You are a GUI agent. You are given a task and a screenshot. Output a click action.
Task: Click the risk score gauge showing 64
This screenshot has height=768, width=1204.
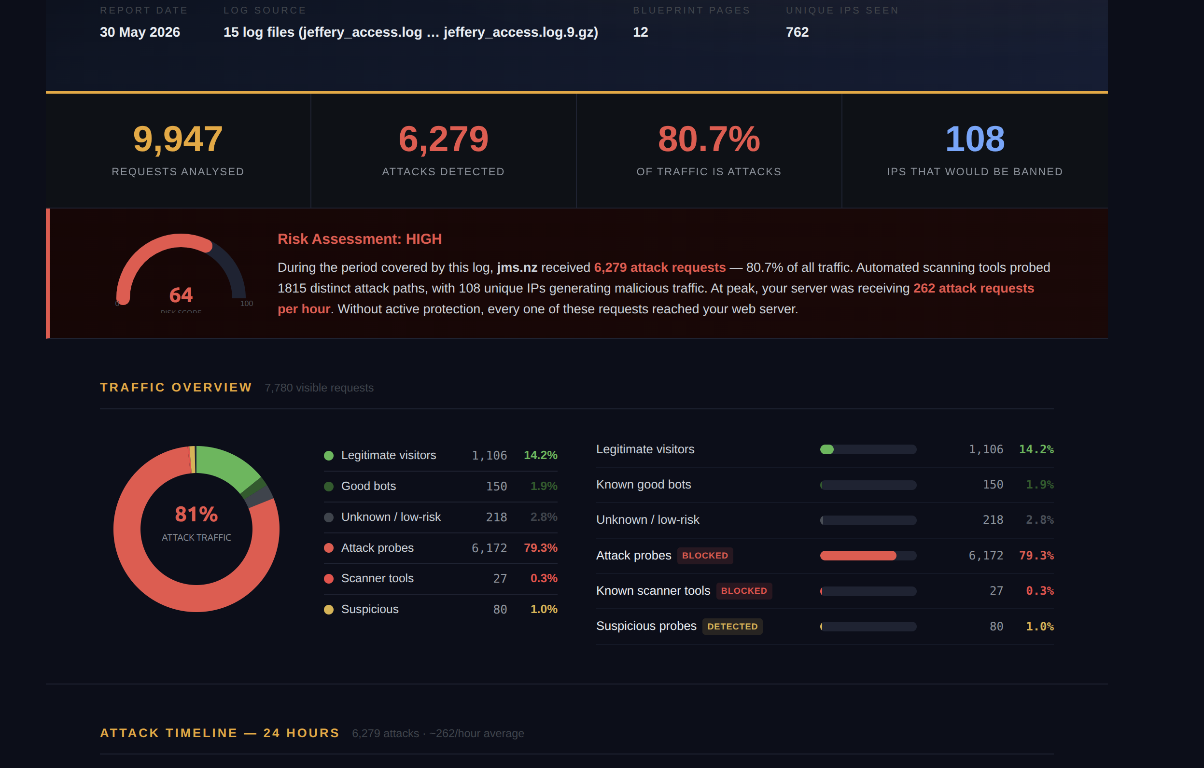pyautogui.click(x=181, y=273)
